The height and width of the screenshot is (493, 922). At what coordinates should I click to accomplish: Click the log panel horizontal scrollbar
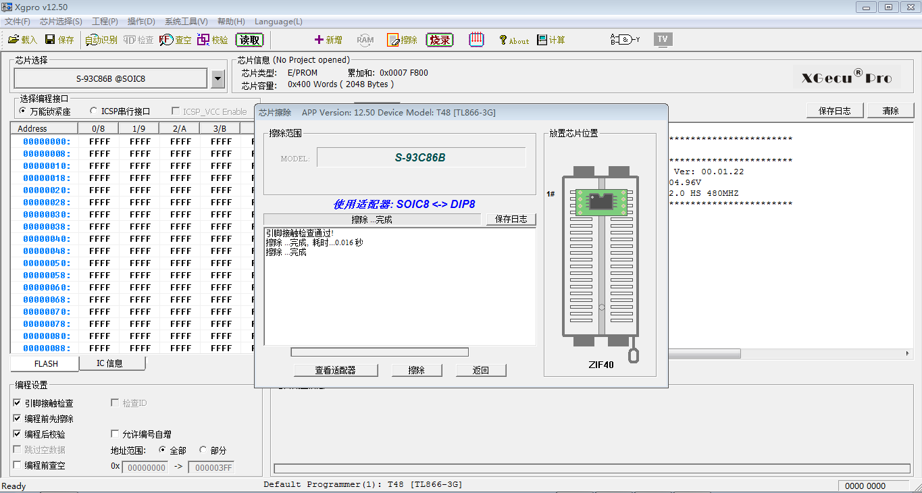[x=784, y=354]
